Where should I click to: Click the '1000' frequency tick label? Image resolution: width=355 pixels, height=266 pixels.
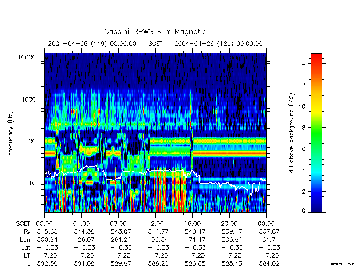[x=29, y=99]
